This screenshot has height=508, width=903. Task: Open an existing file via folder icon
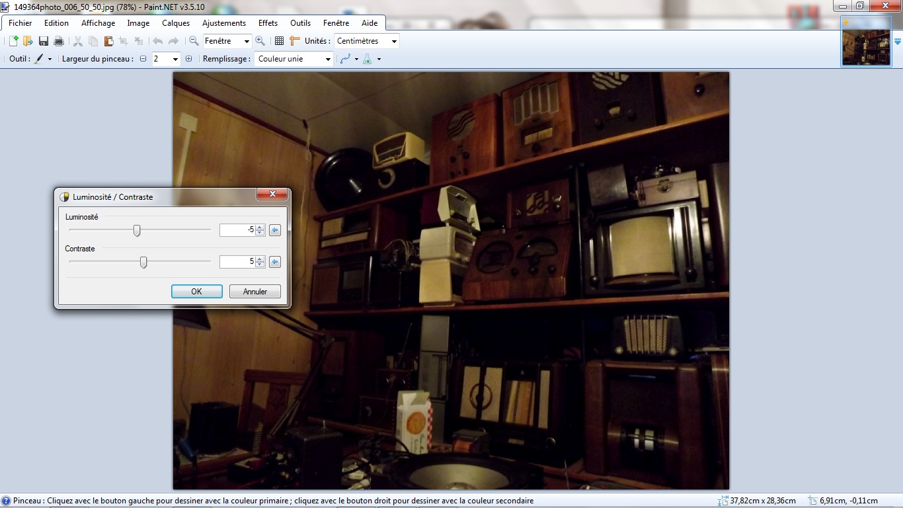pos(28,41)
